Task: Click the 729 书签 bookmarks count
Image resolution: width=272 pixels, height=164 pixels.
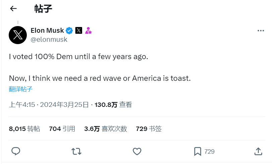Action: 149,129
